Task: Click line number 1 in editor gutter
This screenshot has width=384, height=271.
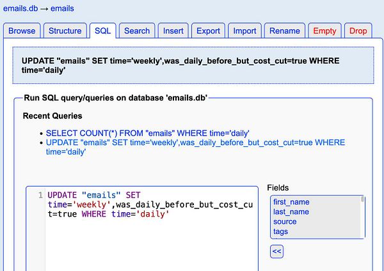Action: 40,195
